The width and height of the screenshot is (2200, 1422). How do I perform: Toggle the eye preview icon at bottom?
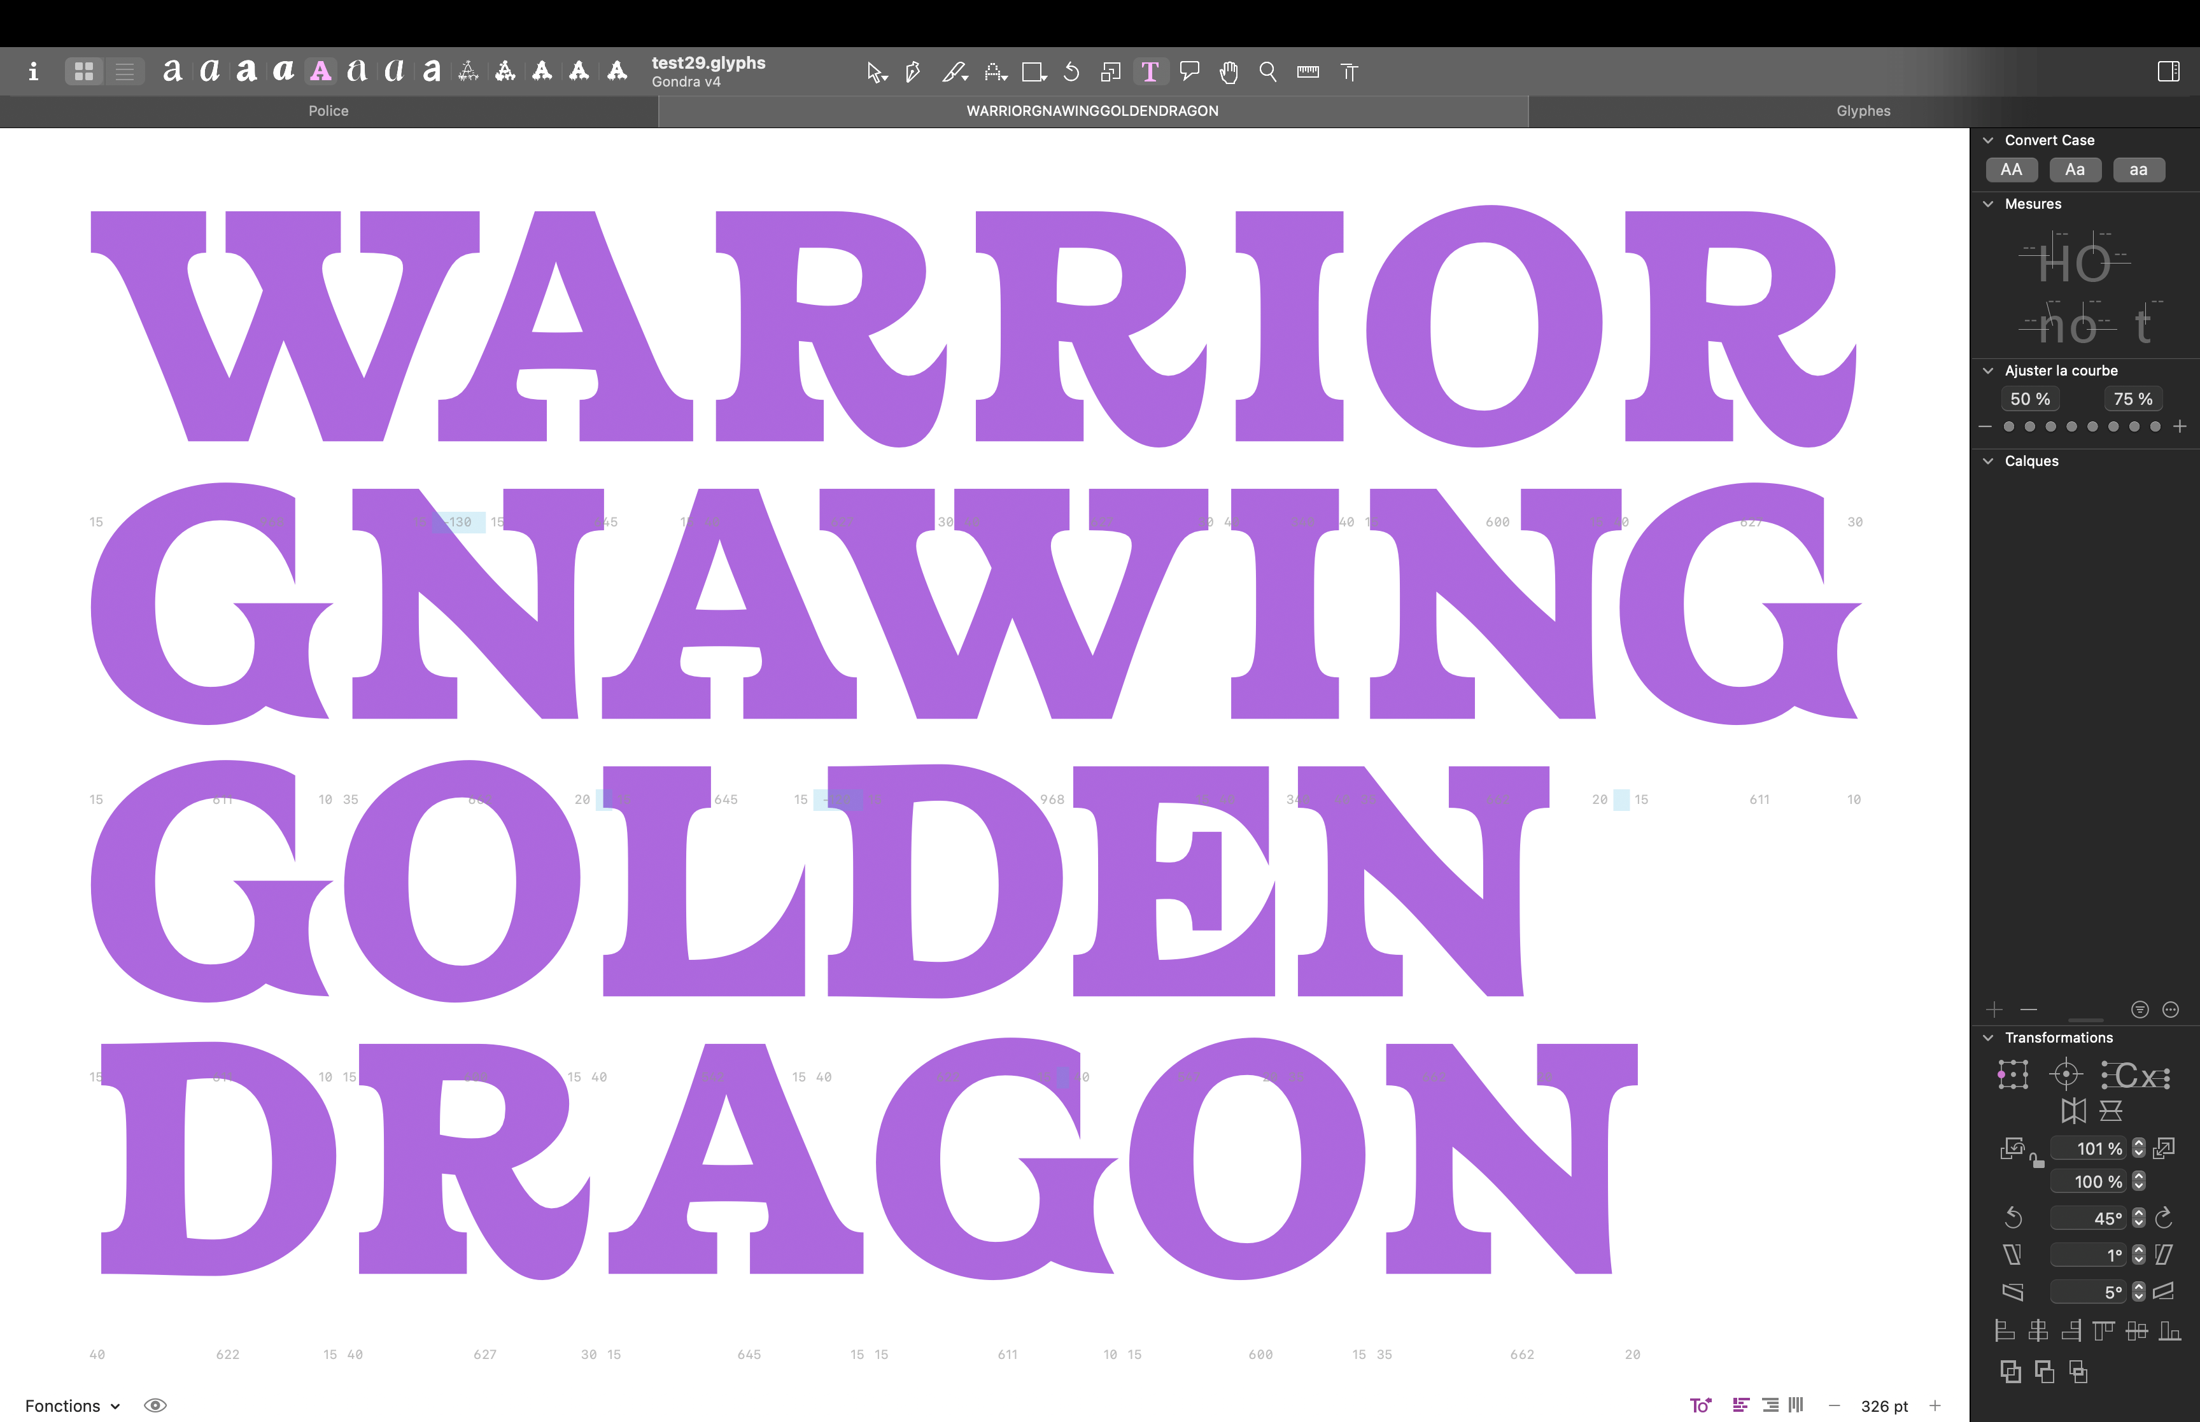pyautogui.click(x=155, y=1405)
